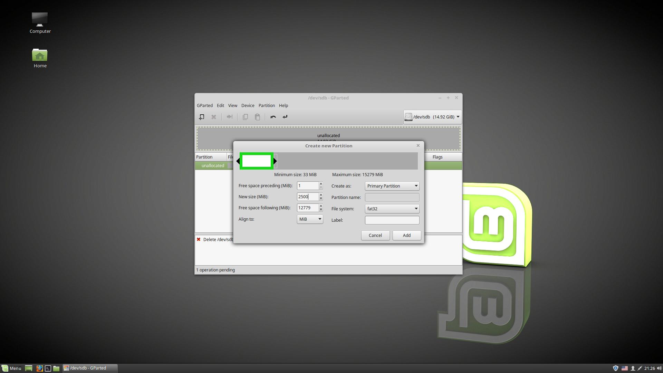The image size is (663, 373).
Task: Close the Create new Partition dialog
Action: (418, 146)
